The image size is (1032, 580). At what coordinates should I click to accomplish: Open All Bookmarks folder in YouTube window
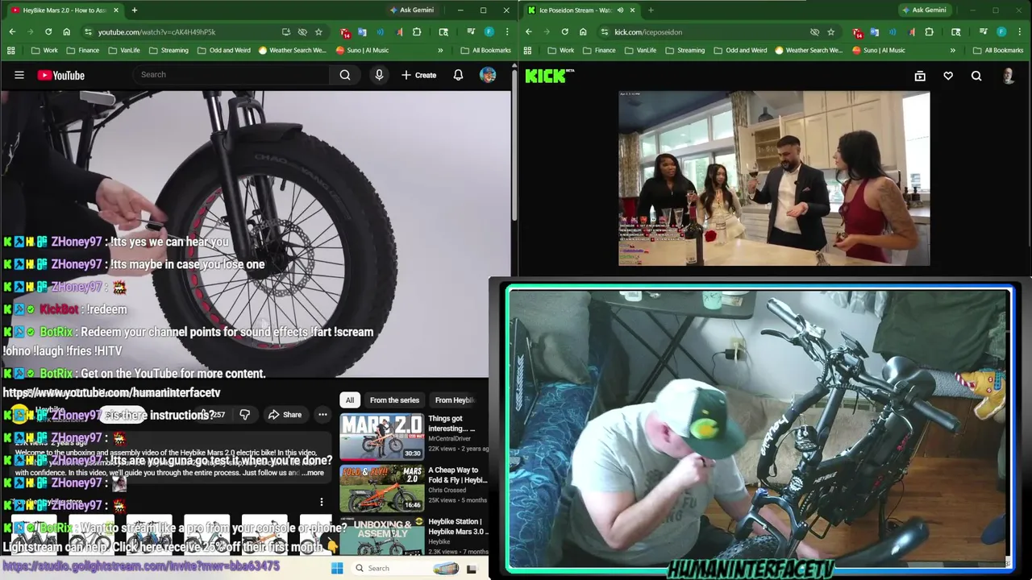[x=485, y=50]
